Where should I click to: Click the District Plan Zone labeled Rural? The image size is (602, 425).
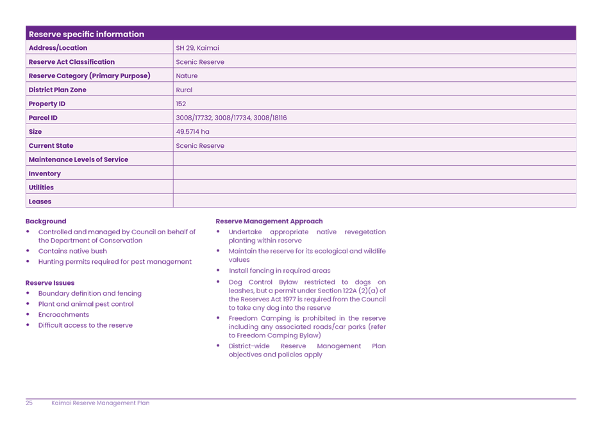183,90
